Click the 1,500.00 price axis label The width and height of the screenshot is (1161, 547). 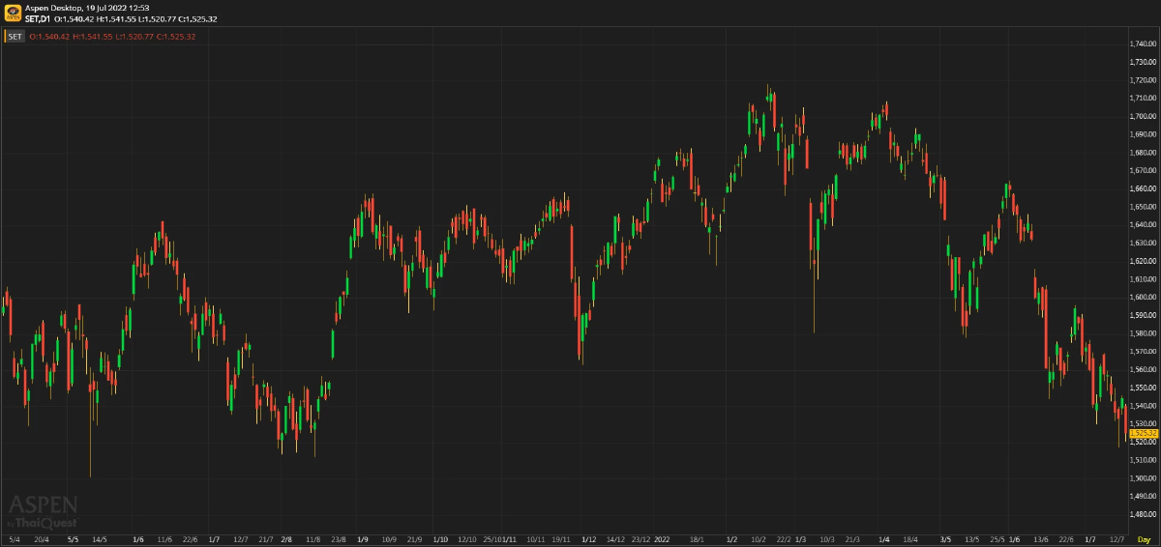coord(1144,478)
